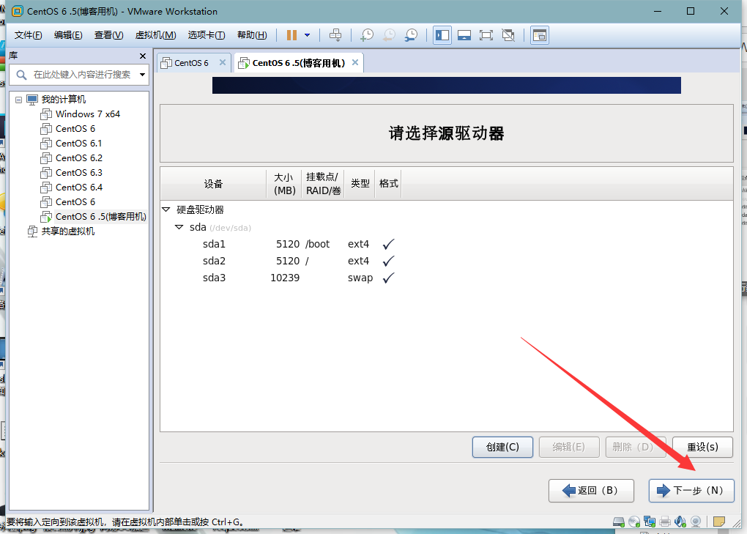The image size is (747, 534).
Task: Click the library search input field
Action: [82, 75]
